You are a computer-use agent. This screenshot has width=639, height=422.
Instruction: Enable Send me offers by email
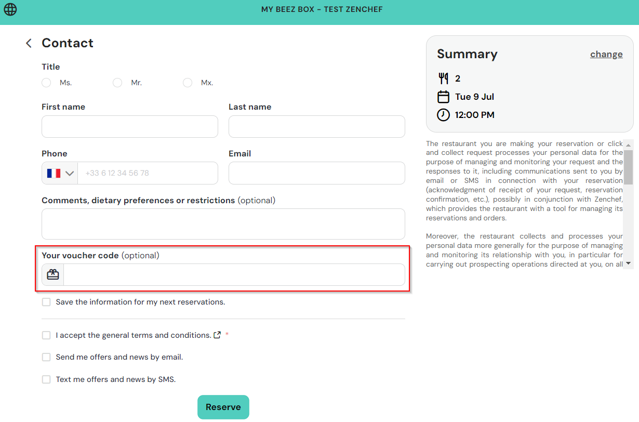click(x=46, y=357)
